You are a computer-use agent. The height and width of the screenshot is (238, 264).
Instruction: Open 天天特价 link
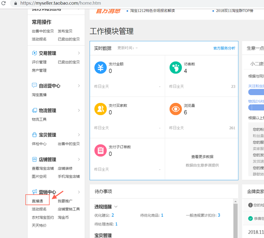[x=39, y=225]
